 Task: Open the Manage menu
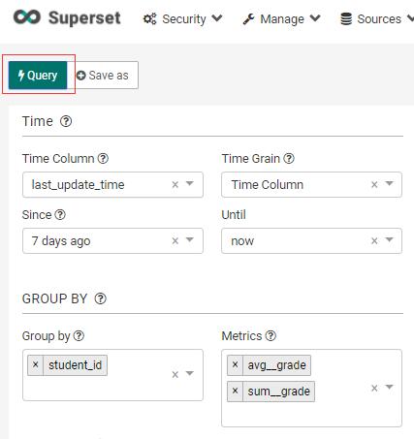(x=282, y=19)
